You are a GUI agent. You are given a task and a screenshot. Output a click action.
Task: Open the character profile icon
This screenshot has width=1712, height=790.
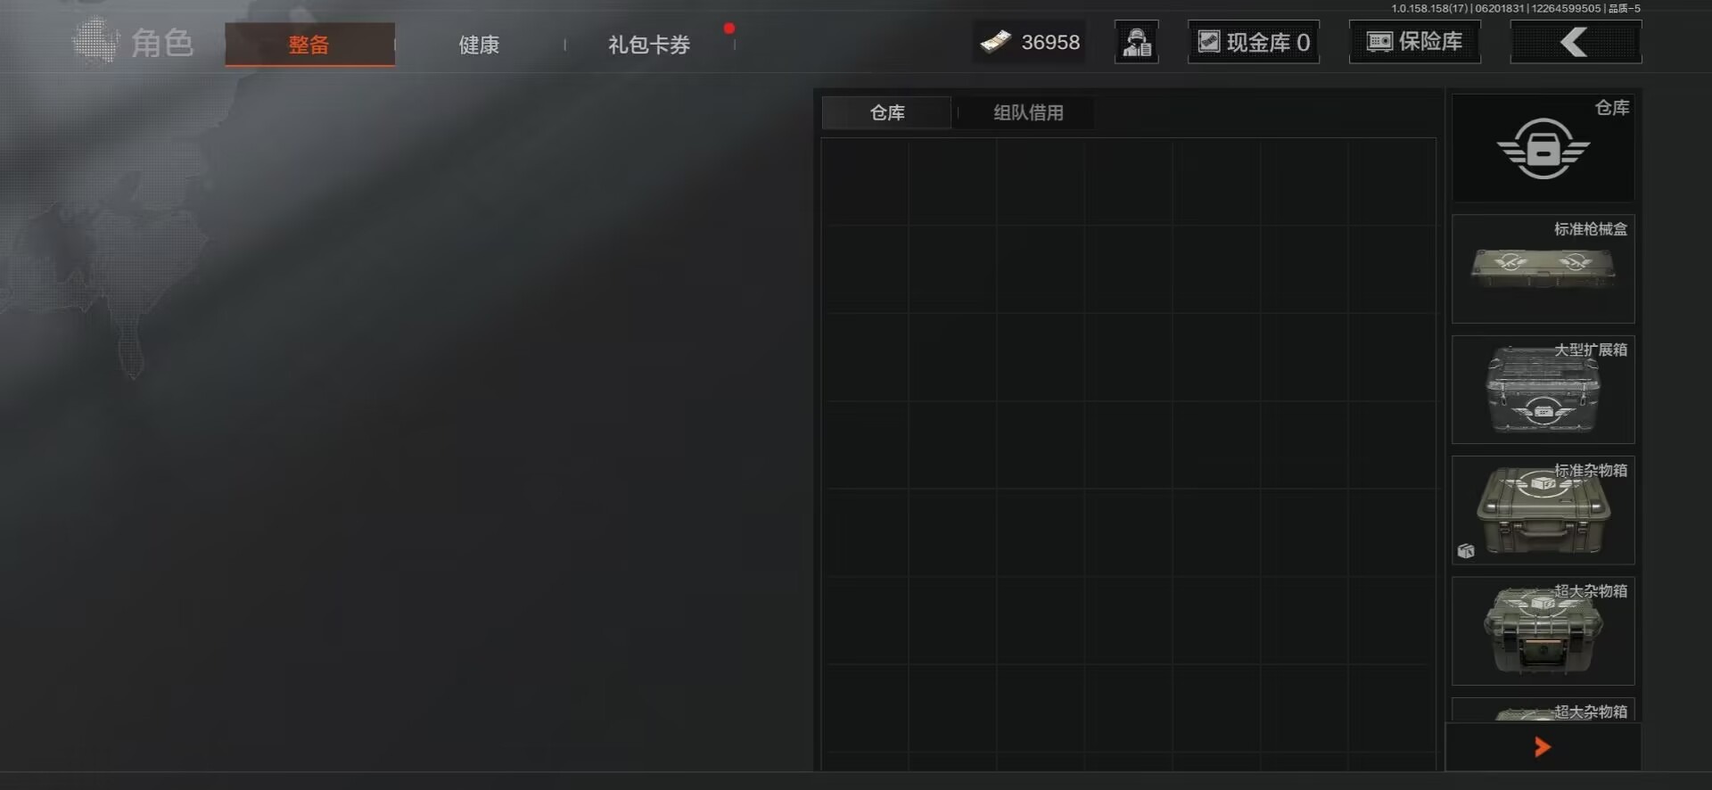(x=1137, y=42)
